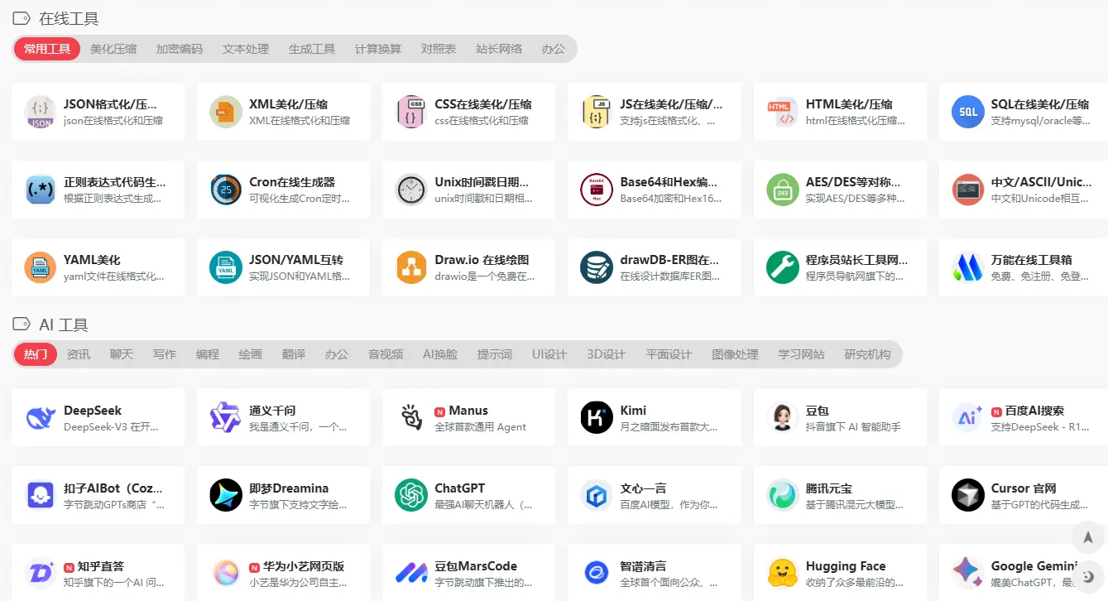This screenshot has height=601, width=1108.
Task: Click the 在线工具 section heading
Action: (70, 18)
